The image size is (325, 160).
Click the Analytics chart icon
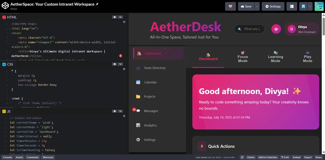[x=138, y=125]
